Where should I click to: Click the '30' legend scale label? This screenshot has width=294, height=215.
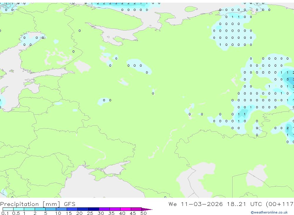(101, 213)
